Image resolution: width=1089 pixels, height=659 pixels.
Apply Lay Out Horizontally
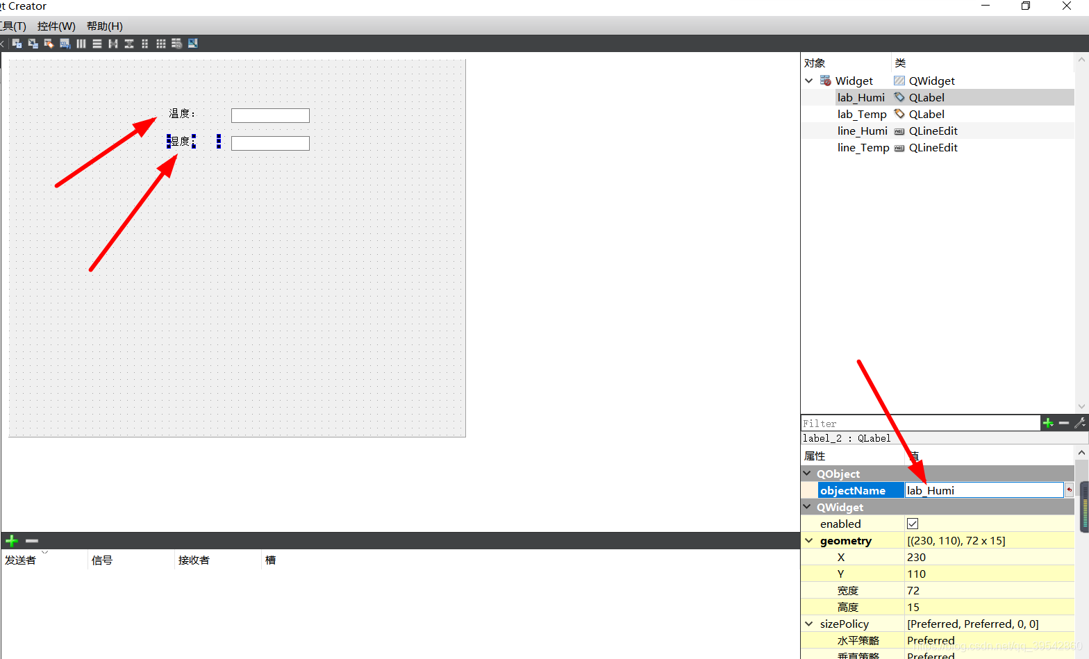(x=81, y=44)
